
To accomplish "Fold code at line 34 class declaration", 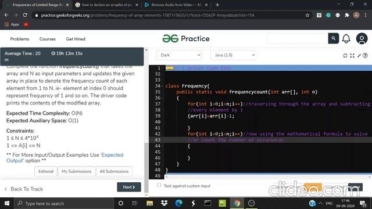I will click(163, 86).
